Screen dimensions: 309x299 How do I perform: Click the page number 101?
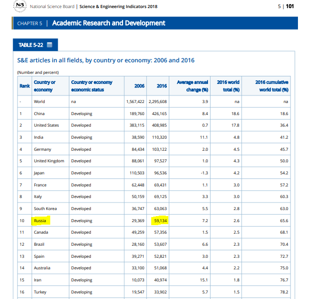coord(290,7)
